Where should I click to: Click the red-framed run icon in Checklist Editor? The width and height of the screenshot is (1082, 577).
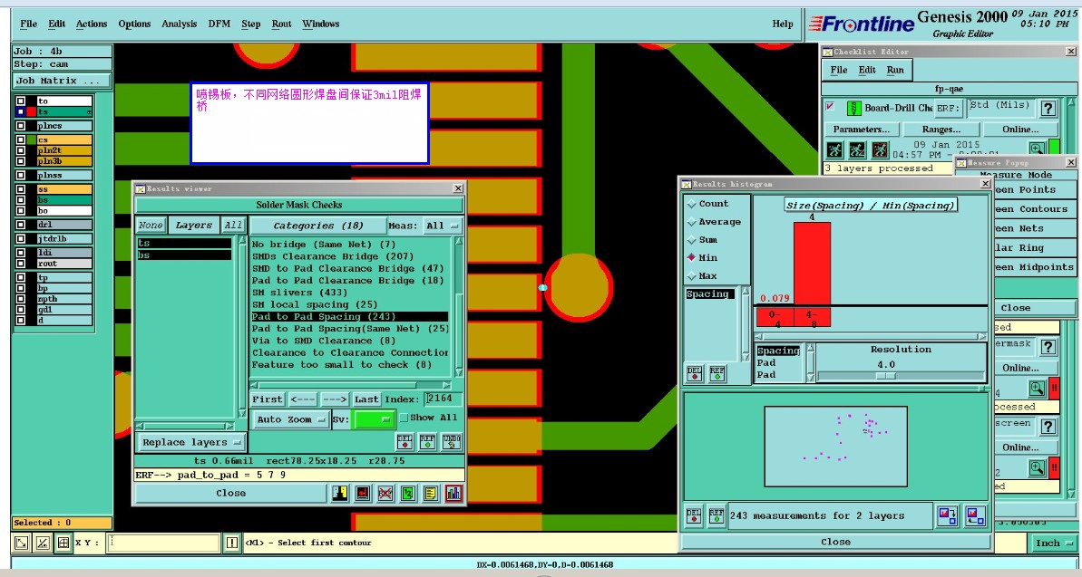coord(880,149)
